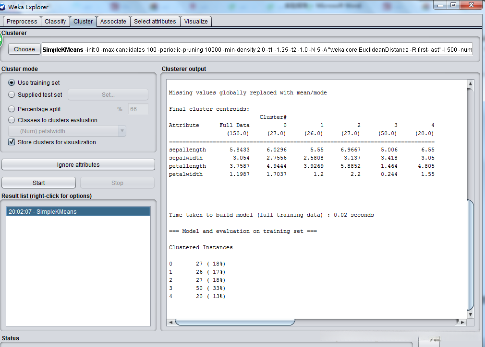This screenshot has width=485, height=347.
Task: Click the Ignore attributes button
Action: point(78,165)
